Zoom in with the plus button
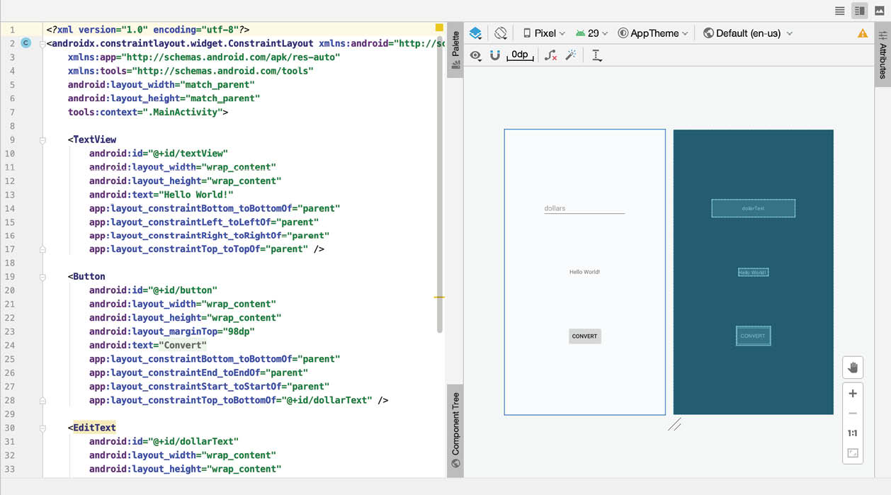Viewport: 891px width, 495px height. click(x=853, y=394)
